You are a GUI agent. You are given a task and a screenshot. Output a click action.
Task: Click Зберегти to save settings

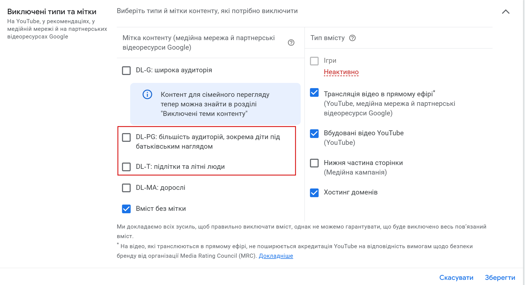coord(500,277)
